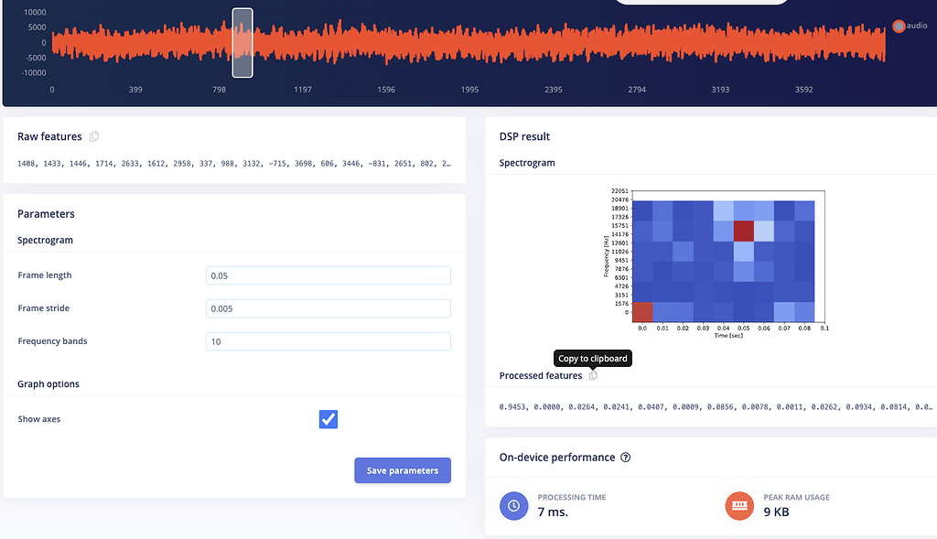Click the Frame length label
This screenshot has width=937, height=539.
point(45,275)
